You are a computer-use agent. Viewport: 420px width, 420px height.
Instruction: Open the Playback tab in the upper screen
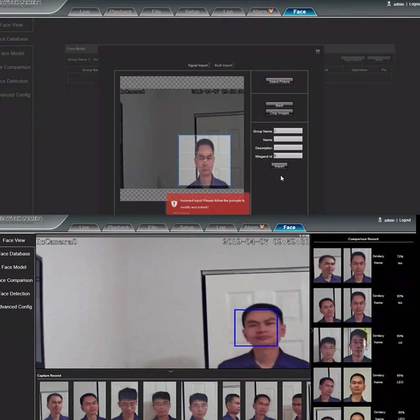(121, 11)
